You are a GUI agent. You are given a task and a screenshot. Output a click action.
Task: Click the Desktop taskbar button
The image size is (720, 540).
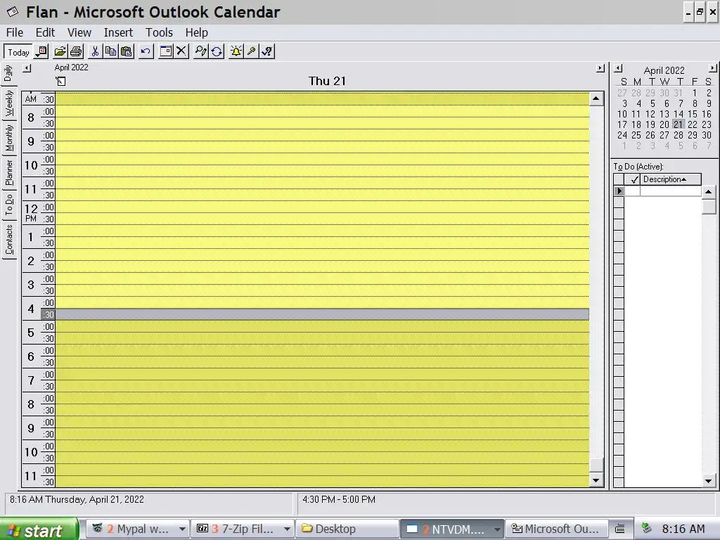(x=347, y=529)
